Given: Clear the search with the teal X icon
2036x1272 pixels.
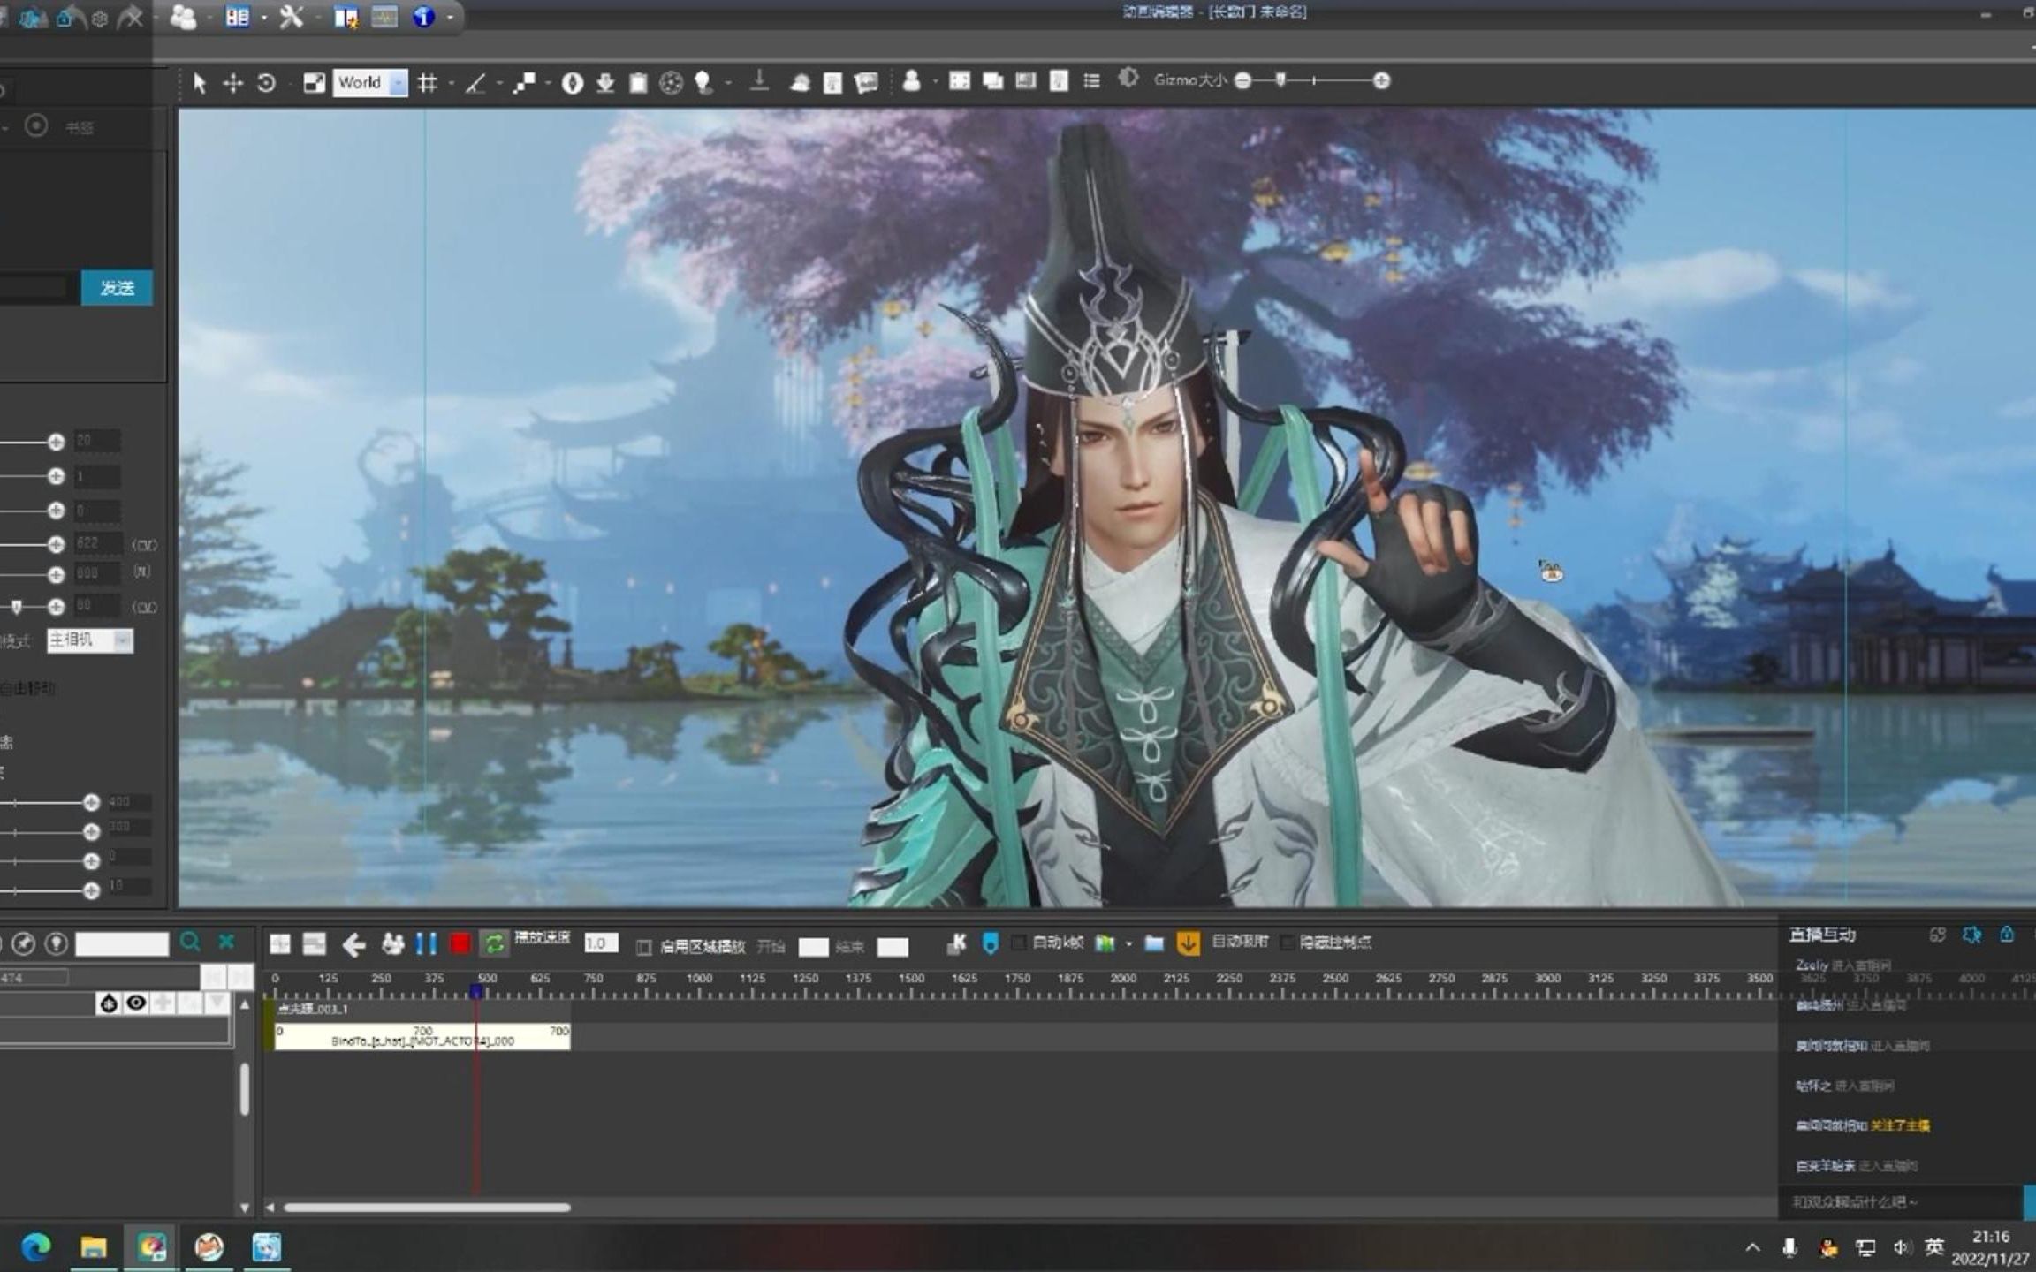Looking at the screenshot, I should (226, 942).
